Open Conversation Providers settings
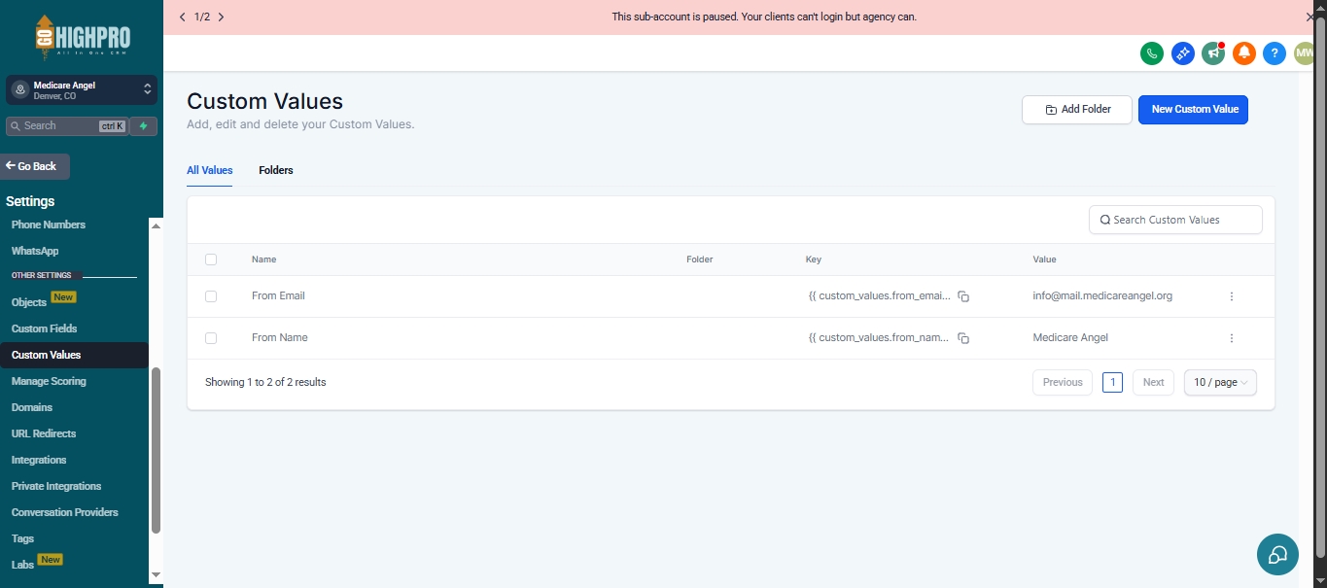 coord(65,512)
